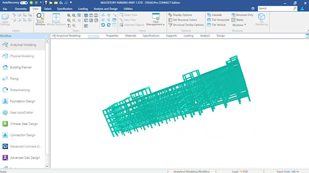
Task: Collapse the Workflow panel arrow
Action: [45, 36]
